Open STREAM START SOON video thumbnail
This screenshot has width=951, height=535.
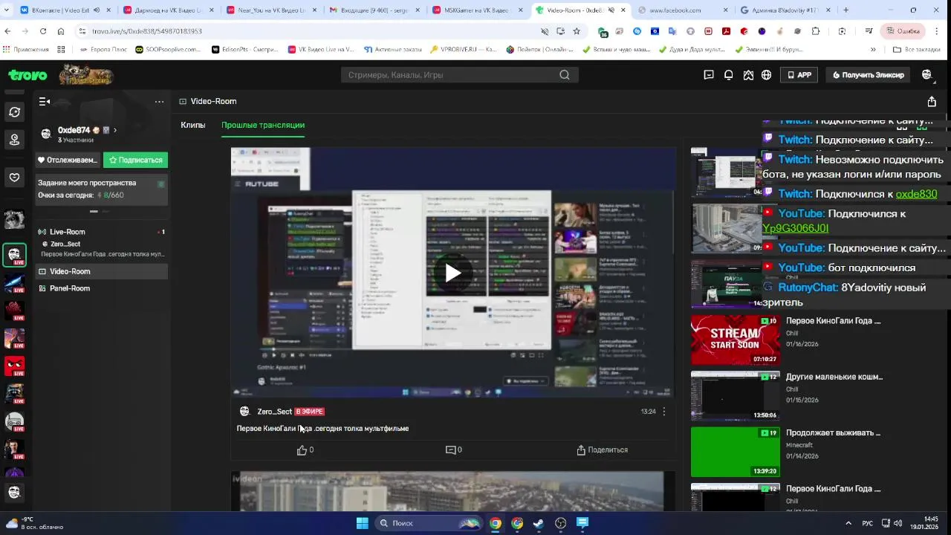click(x=736, y=340)
